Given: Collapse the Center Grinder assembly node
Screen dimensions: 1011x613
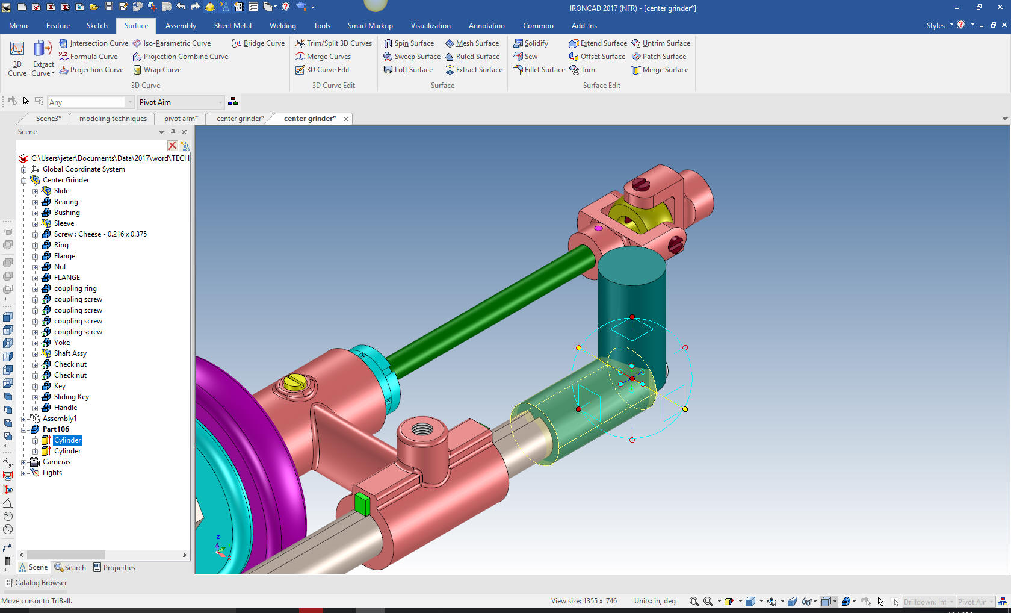Looking at the screenshot, I should pyautogui.click(x=24, y=180).
